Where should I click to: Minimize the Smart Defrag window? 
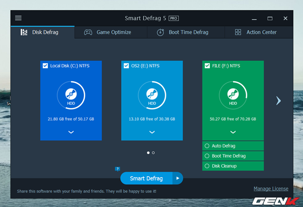tap(254, 19)
